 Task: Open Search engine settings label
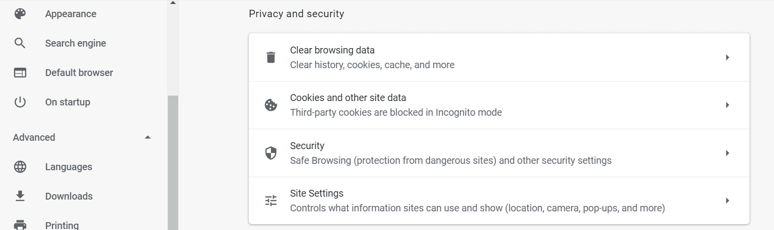pyautogui.click(x=76, y=43)
